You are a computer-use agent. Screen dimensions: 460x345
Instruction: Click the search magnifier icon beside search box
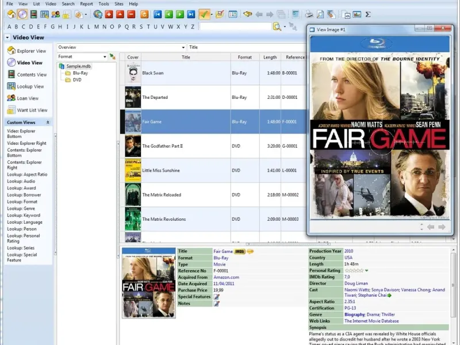[x=277, y=26]
